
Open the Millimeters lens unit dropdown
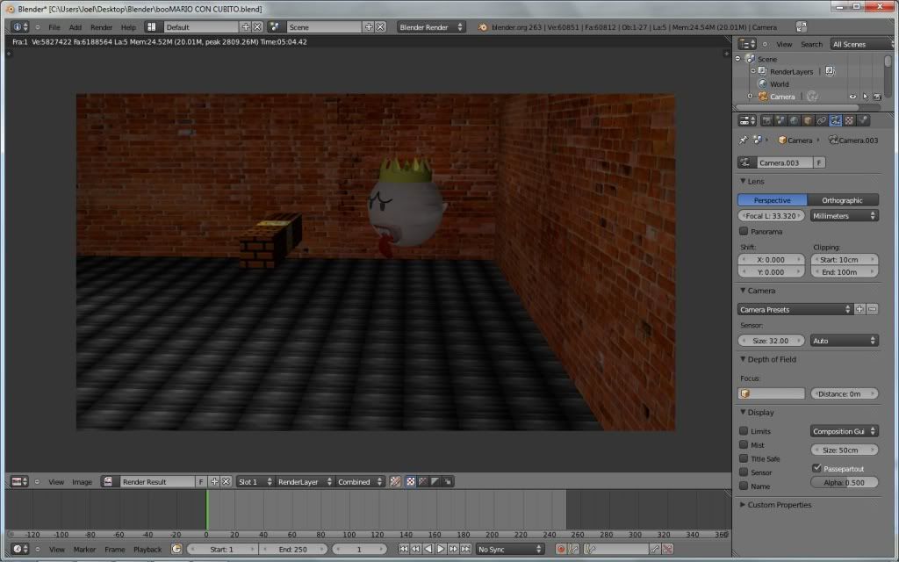point(844,216)
